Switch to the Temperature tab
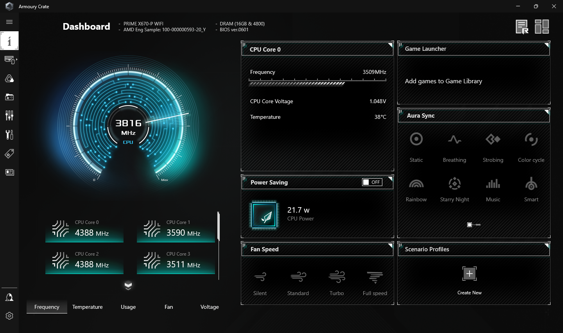This screenshot has width=563, height=333. [88, 307]
